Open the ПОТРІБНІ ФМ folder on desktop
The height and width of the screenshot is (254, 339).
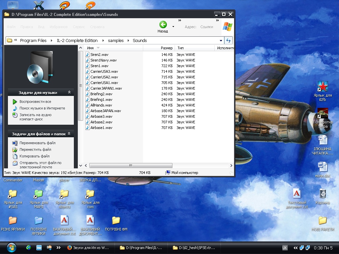(x=116, y=221)
